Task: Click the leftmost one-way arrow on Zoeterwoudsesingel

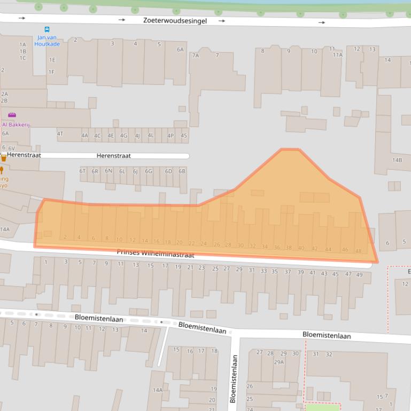Action: click(21, 18)
